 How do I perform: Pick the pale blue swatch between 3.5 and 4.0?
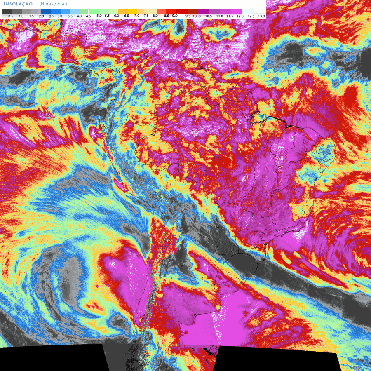coord(75,11)
